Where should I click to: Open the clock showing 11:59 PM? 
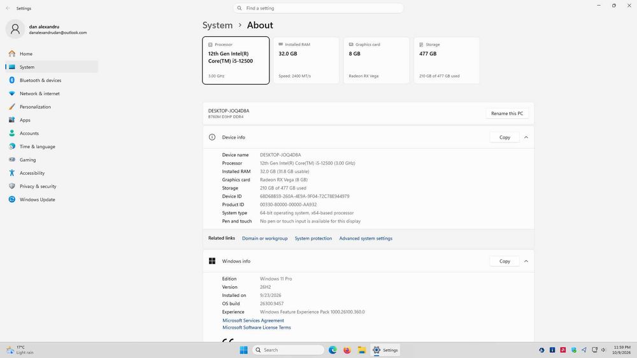click(x=622, y=350)
